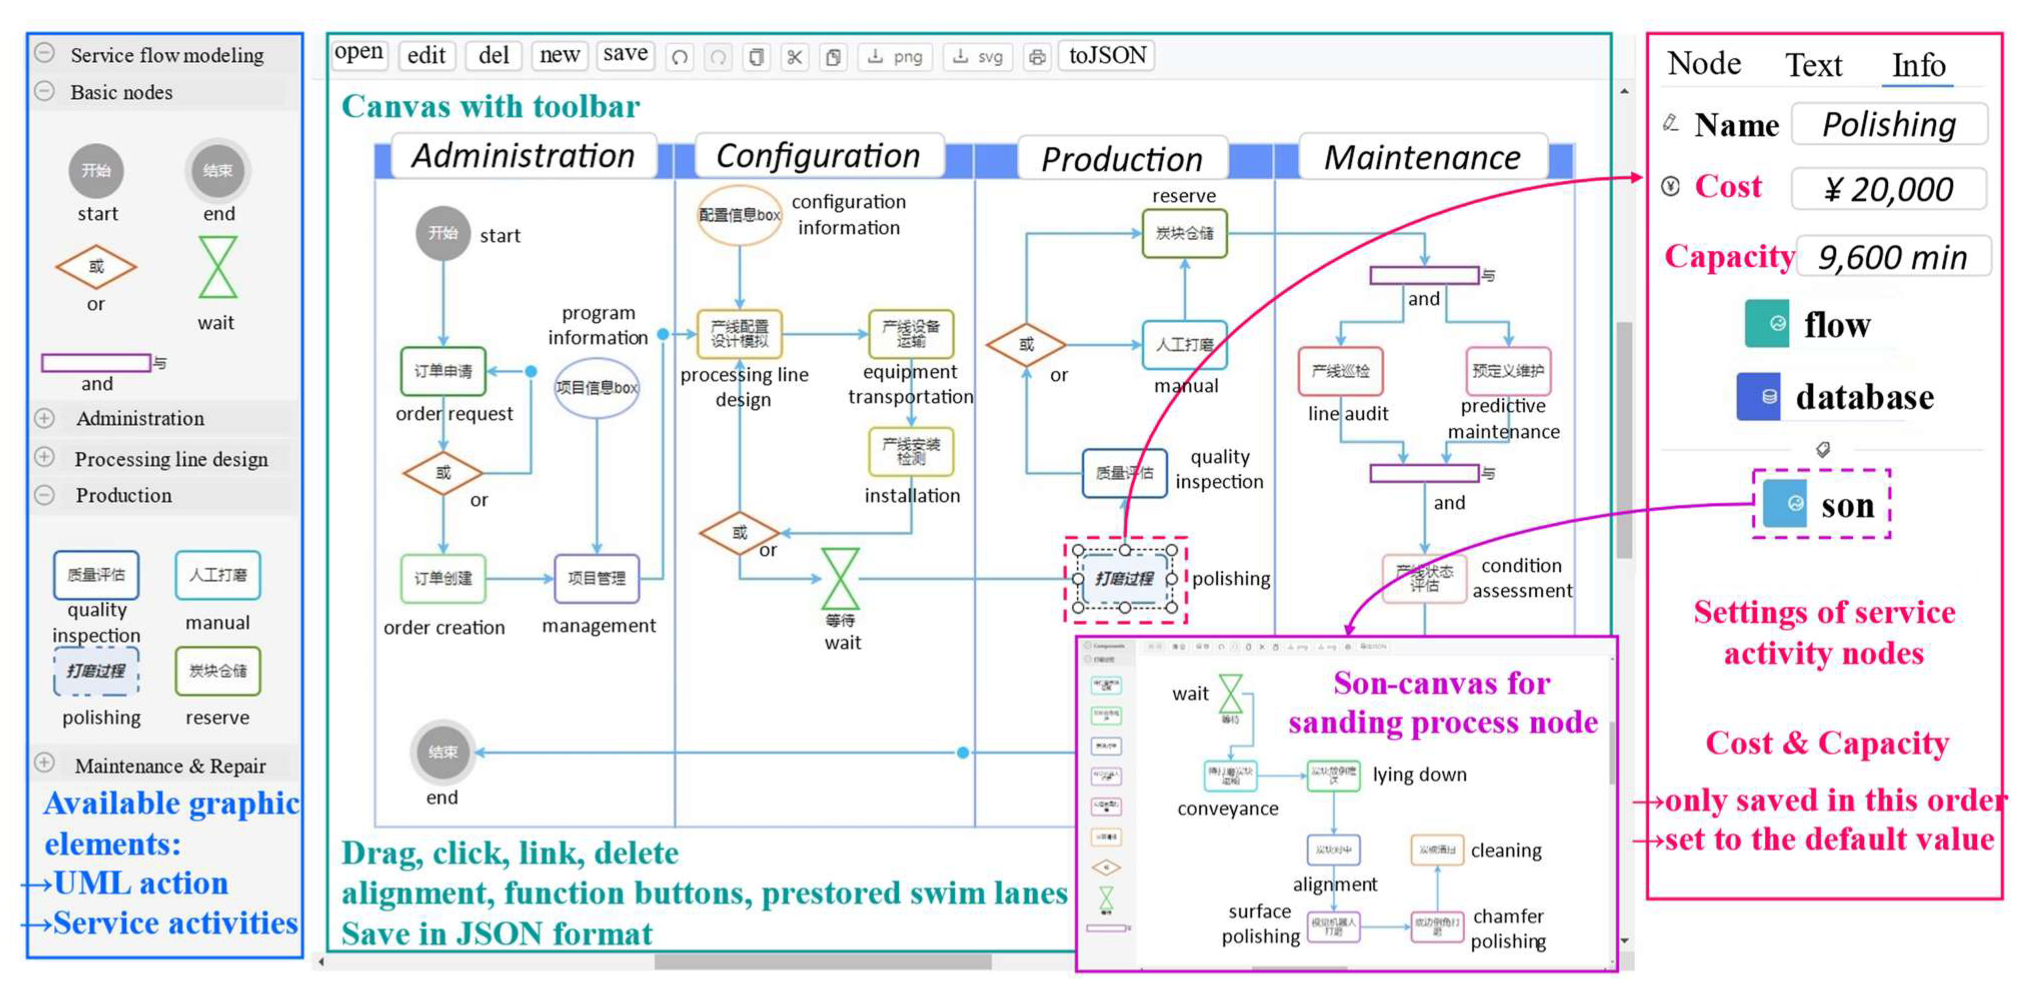
Task: Select the wait hourglass element in palette
Action: point(218,268)
